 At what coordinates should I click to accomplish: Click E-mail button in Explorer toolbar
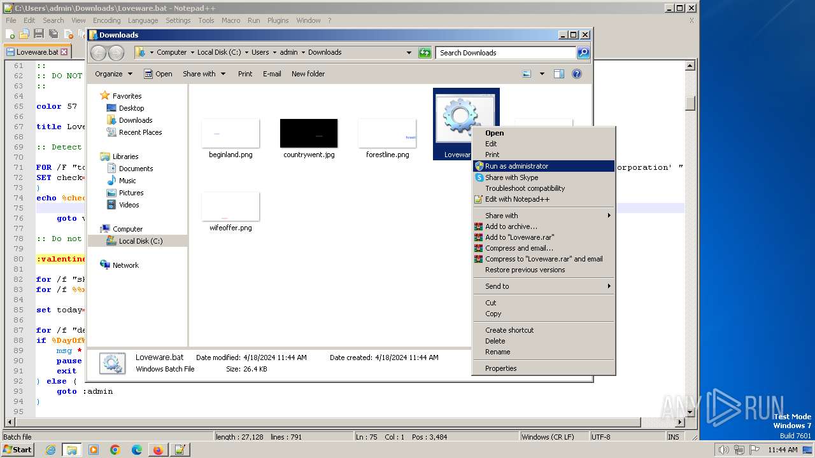[x=272, y=74]
